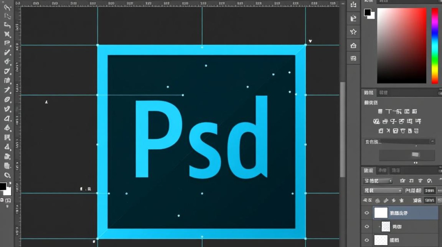Select the crossed X tool in the left toolbox
442x247 pixels.
[7, 34]
